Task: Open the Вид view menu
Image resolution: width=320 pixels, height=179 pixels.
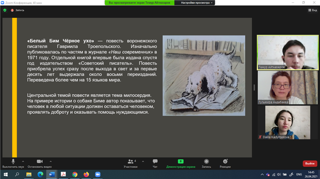Action: coord(312,10)
